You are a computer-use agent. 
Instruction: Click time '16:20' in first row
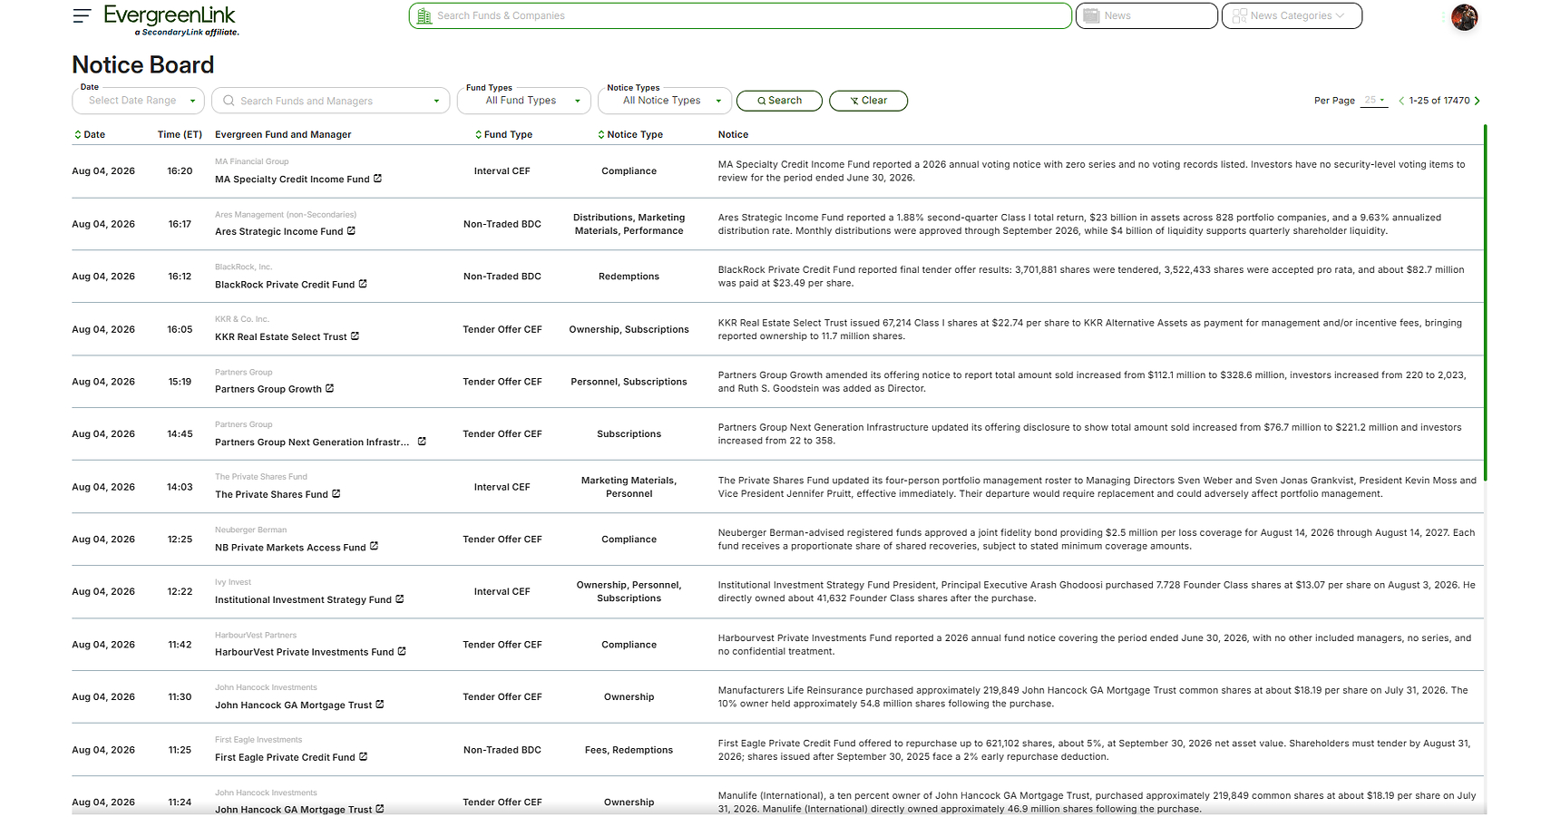click(180, 170)
